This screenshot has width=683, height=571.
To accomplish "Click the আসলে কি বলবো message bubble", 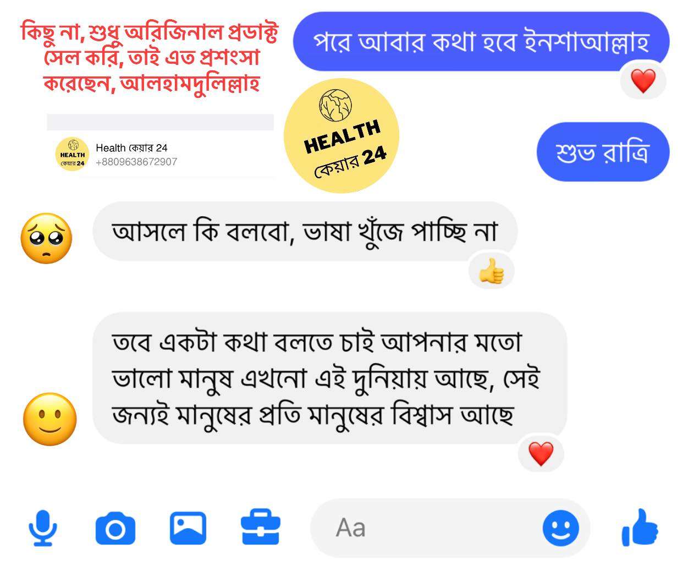I will (305, 231).
